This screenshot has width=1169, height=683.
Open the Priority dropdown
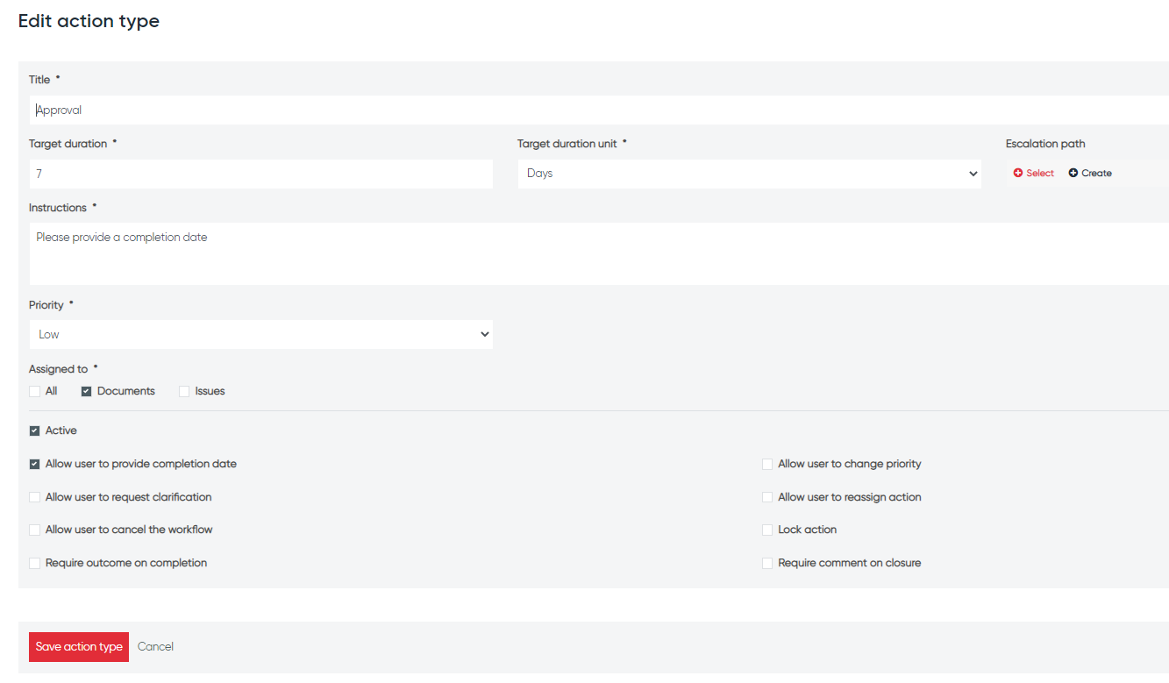click(261, 334)
